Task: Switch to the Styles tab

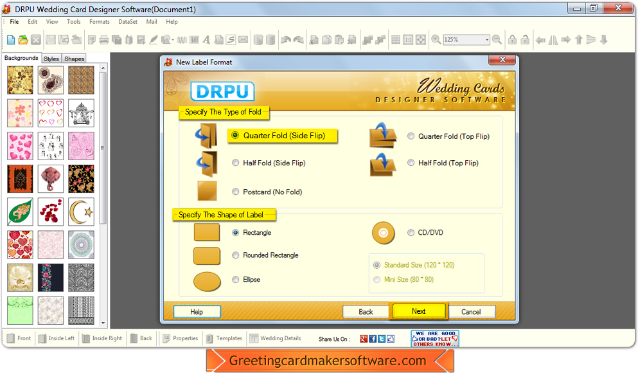Action: (51, 59)
